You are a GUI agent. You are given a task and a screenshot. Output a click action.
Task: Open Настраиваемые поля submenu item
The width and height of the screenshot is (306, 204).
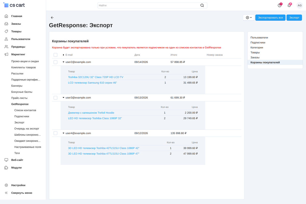pos(28,147)
